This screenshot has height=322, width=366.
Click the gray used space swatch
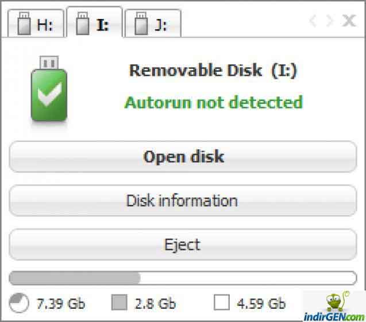tap(120, 302)
